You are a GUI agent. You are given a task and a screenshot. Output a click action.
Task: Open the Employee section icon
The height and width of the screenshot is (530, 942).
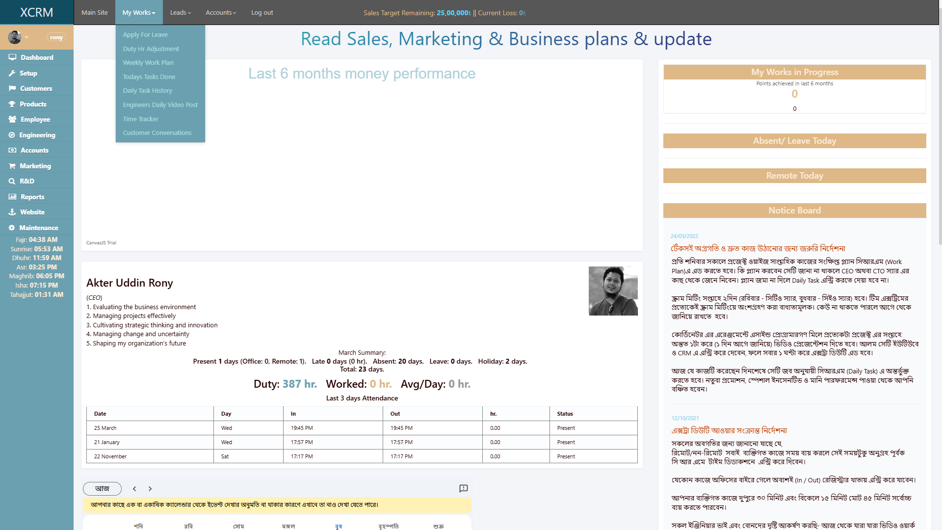click(x=12, y=119)
